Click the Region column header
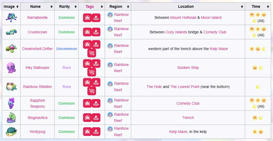The width and height of the screenshot is (273, 141). point(116,6)
